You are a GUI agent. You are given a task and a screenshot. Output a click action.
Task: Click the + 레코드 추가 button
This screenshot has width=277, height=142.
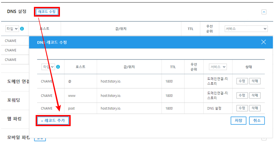[x=53, y=121]
